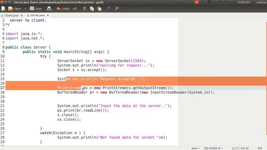Click line number 25 in the gutter
The height and width of the screenshot is (150, 267).
click(3, 124)
